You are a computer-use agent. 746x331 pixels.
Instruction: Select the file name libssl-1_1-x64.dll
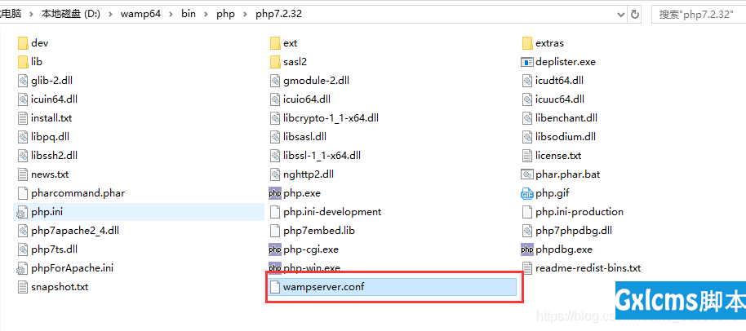pyautogui.click(x=322, y=156)
